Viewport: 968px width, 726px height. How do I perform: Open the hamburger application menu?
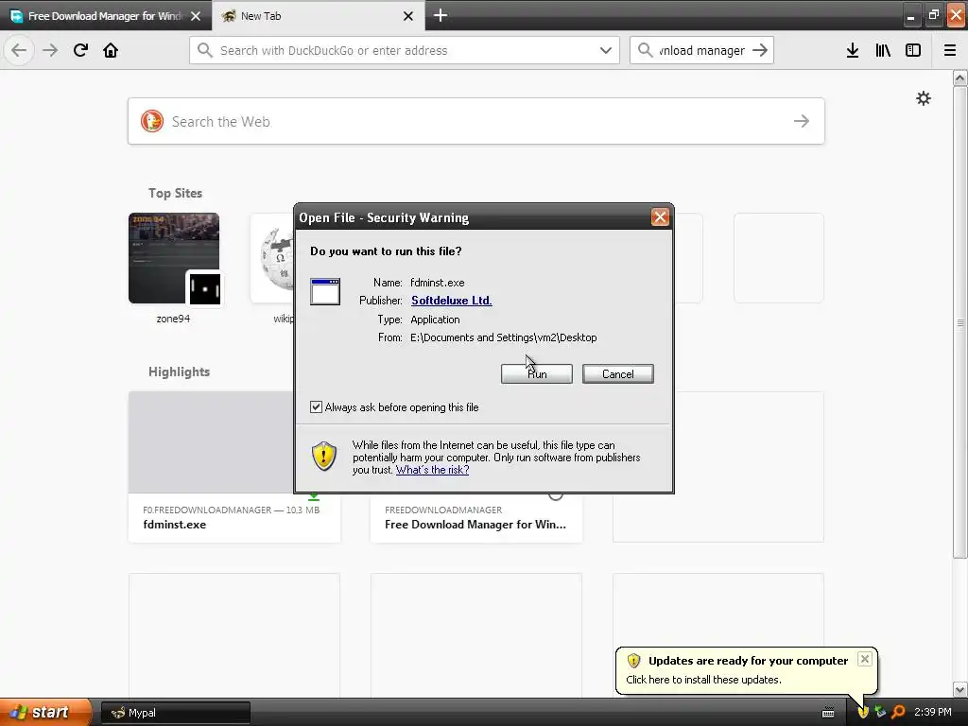[x=950, y=50]
